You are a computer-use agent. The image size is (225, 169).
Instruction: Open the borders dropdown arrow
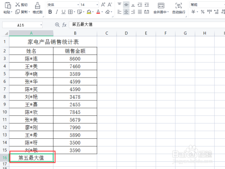(74, 12)
